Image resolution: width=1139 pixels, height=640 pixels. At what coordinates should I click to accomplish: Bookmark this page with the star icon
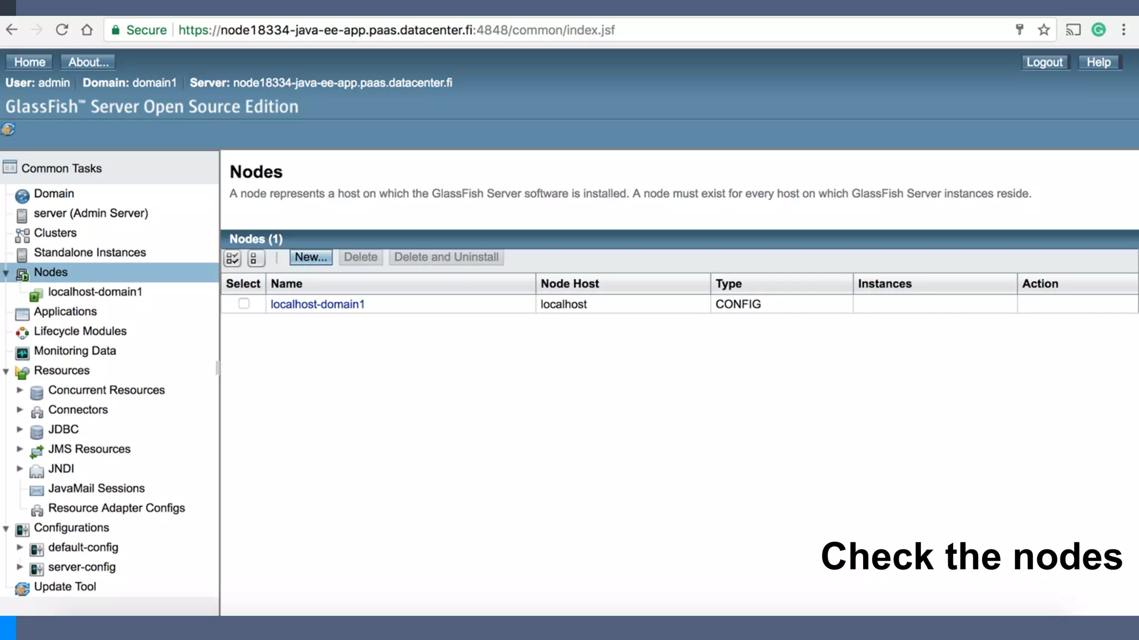(x=1044, y=30)
